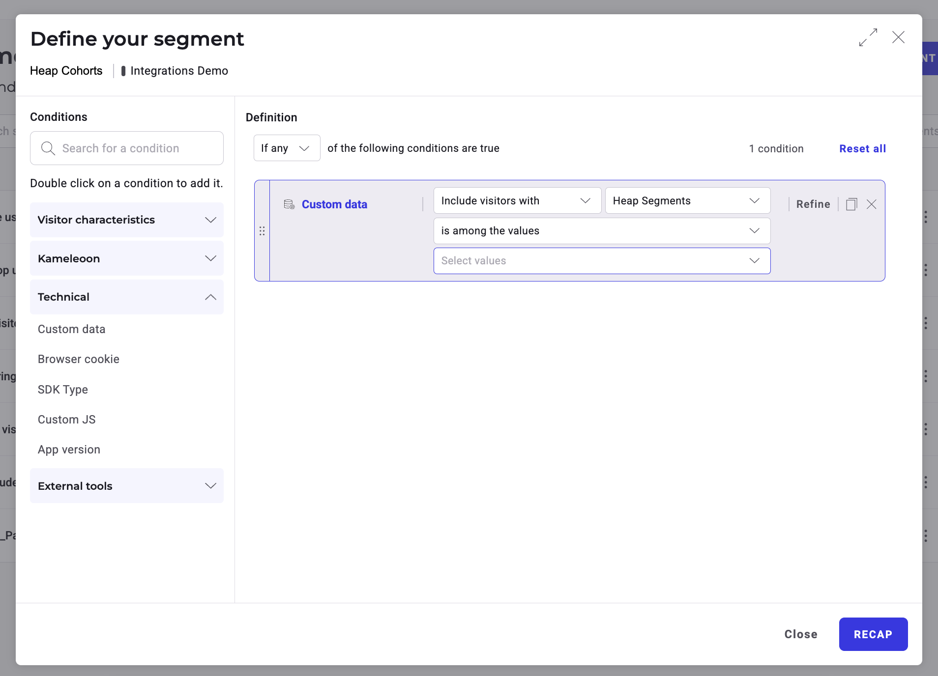Expand the dialog to full screen
Screen dimensions: 938x676
[868, 37]
